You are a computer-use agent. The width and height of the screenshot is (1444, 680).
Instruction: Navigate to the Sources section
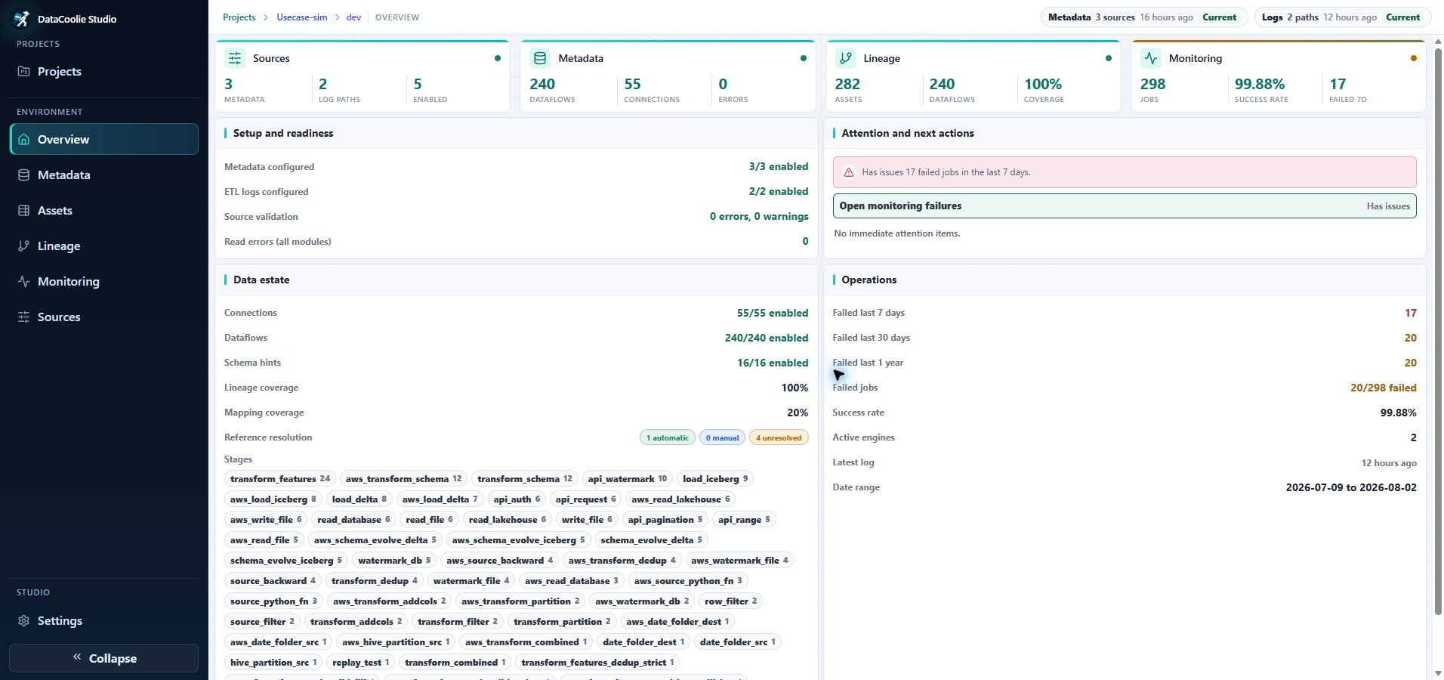pos(104,317)
